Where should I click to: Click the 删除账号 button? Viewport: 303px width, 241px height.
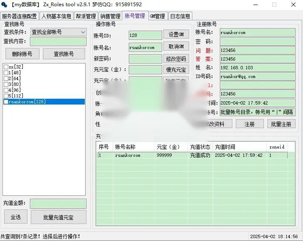tap(22, 54)
